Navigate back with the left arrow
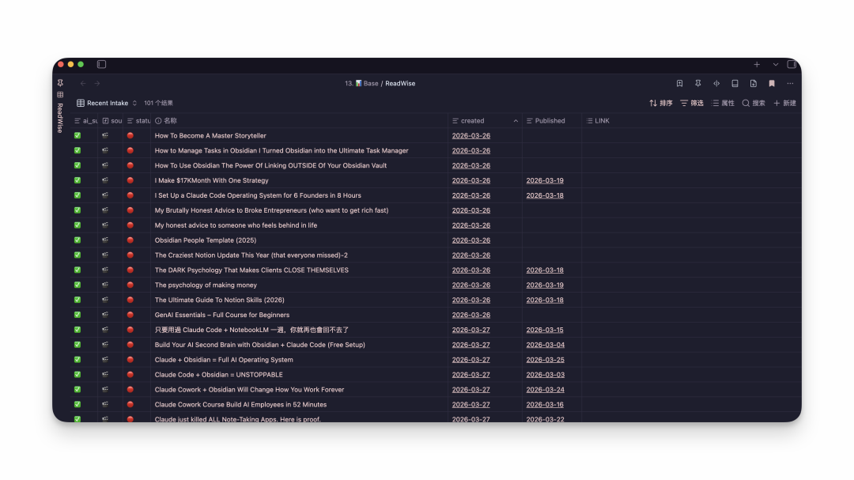The image size is (854, 480). click(x=83, y=83)
